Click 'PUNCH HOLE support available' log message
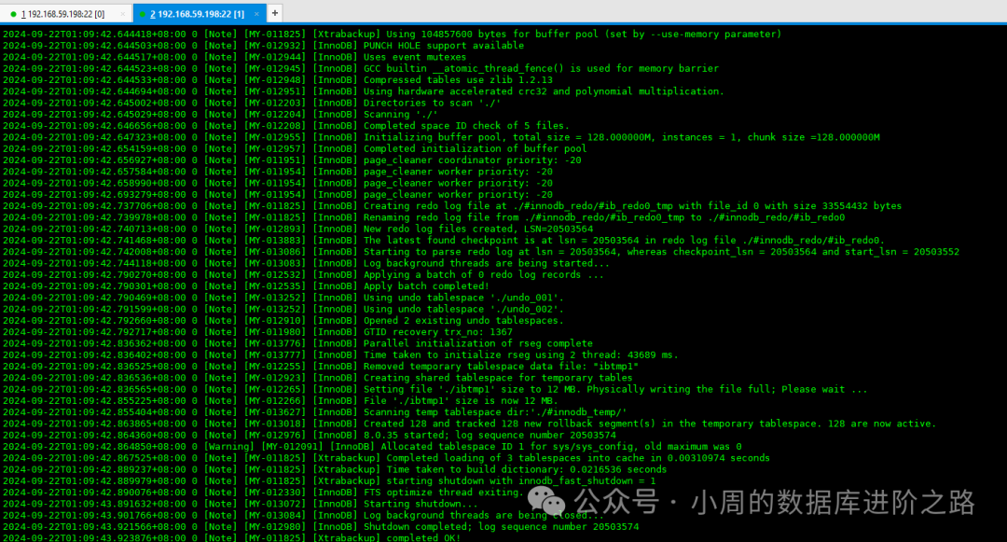This screenshot has height=542, width=1007. (444, 46)
